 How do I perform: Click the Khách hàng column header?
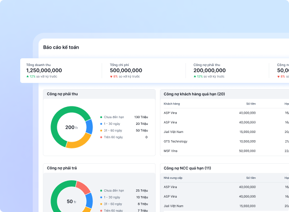click(171, 104)
